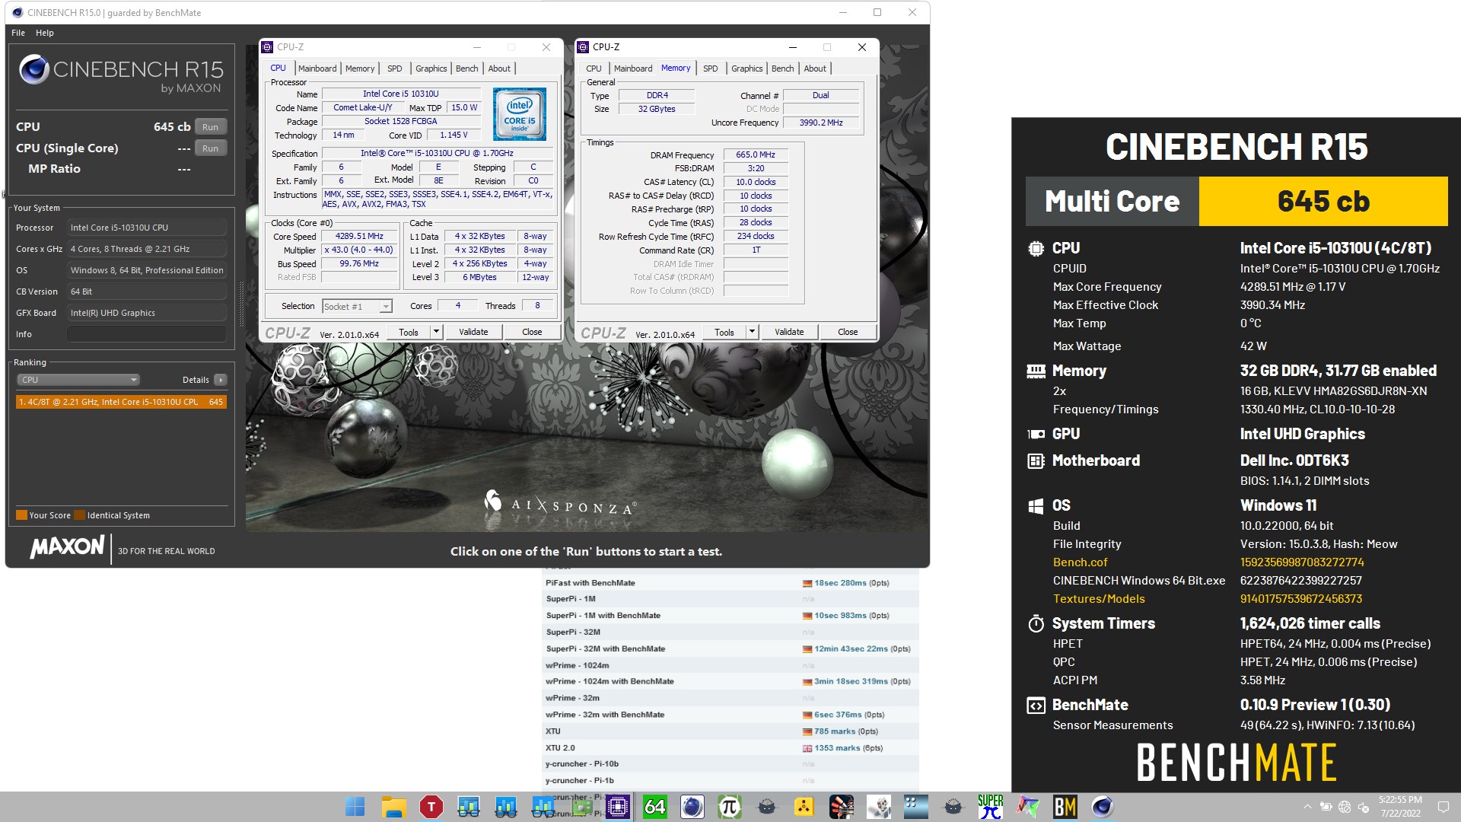Click the orange Your Score legend swatch
The width and height of the screenshot is (1461, 822).
22,515
